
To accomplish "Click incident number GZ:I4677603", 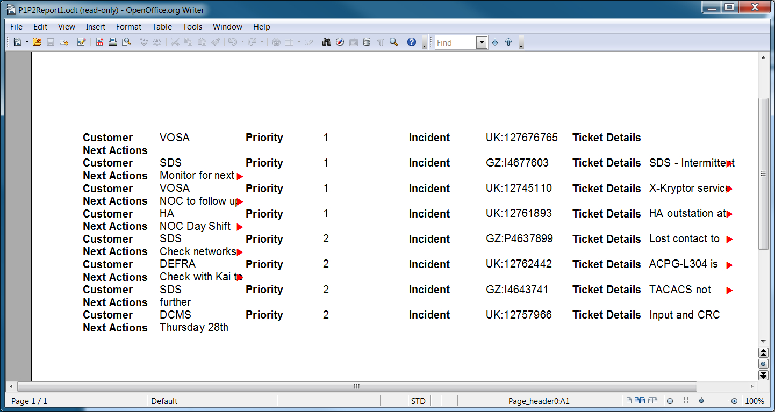I will pyautogui.click(x=517, y=163).
